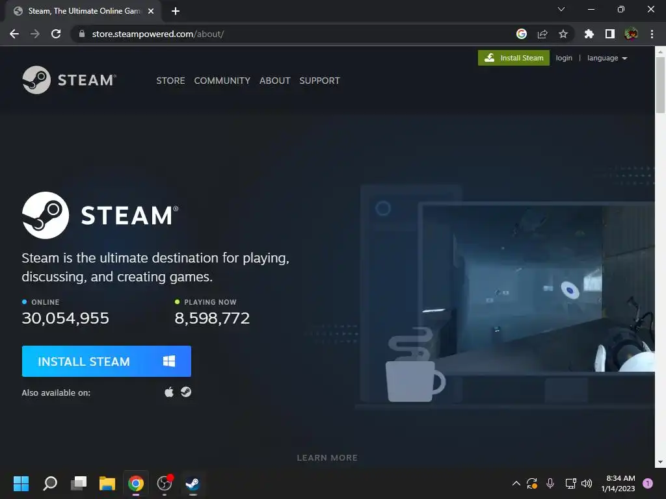Viewport: 666px width, 499px height.
Task: Open Windows Search from the taskbar
Action: point(50,483)
